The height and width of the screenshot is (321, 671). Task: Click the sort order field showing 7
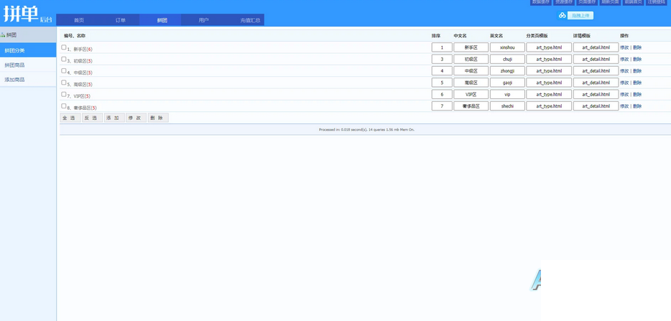[x=442, y=106]
